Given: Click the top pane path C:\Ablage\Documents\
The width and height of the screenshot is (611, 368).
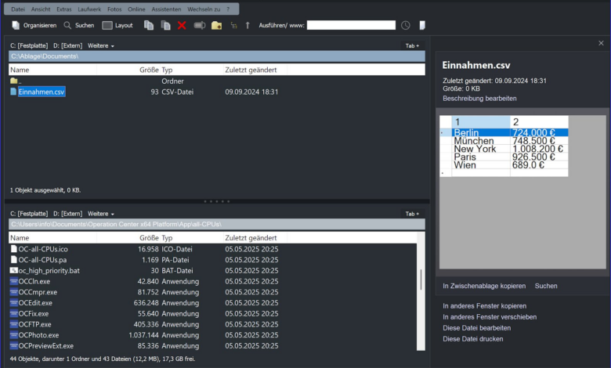Looking at the screenshot, I should (217, 56).
